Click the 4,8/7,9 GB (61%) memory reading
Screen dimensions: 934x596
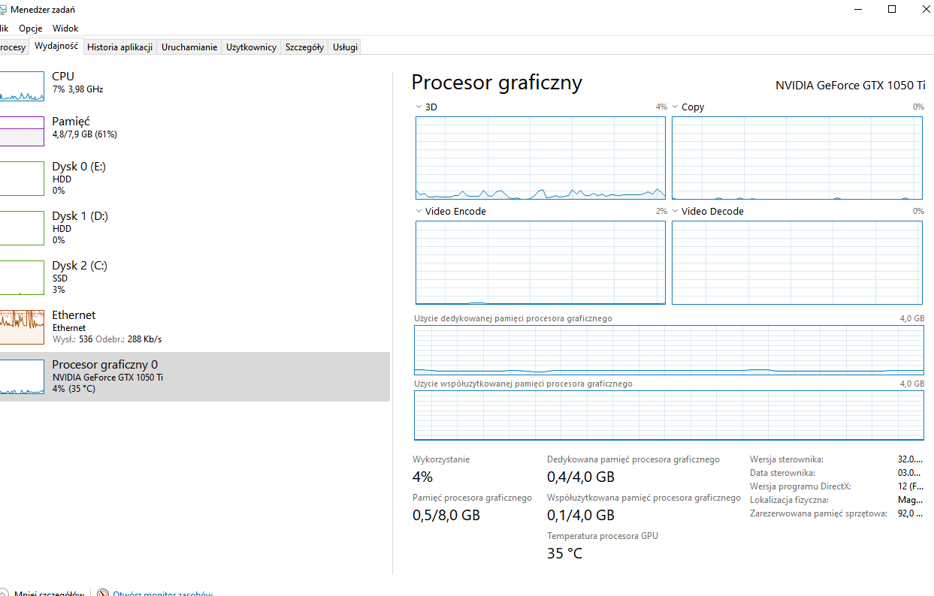pos(84,134)
